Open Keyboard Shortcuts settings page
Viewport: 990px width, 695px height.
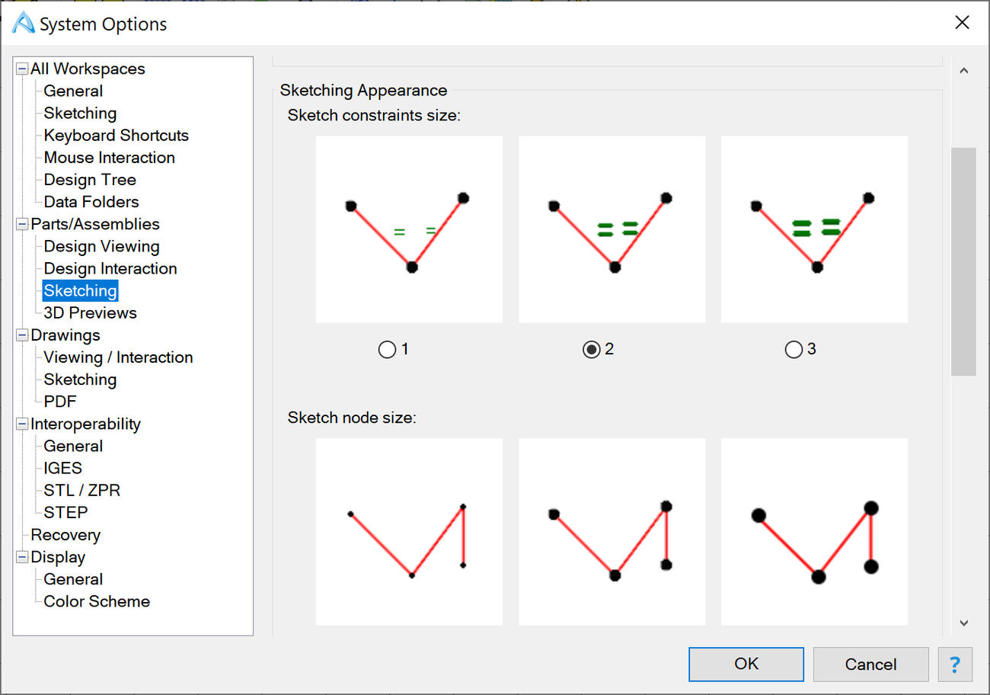(x=116, y=136)
